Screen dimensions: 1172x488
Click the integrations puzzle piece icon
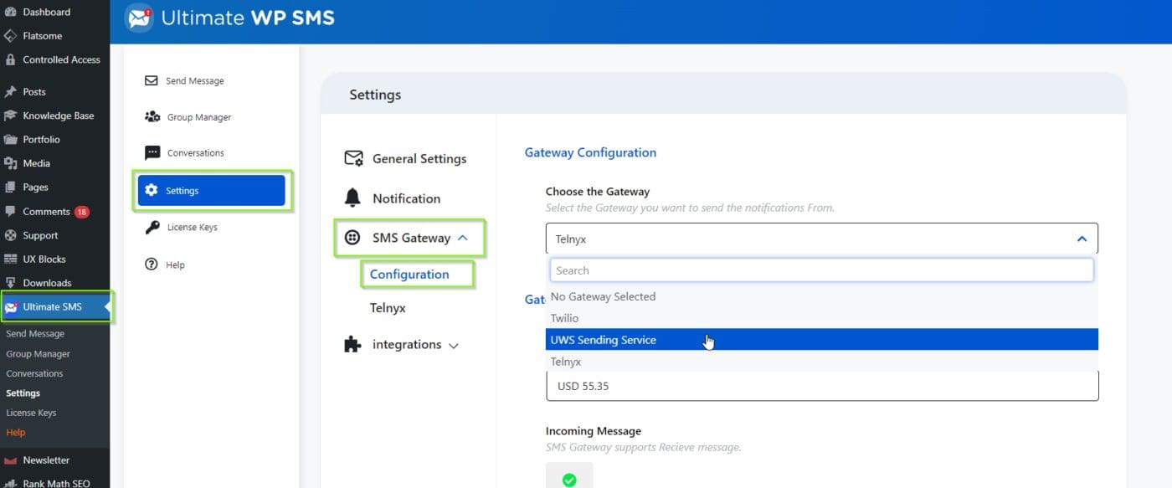(x=352, y=344)
